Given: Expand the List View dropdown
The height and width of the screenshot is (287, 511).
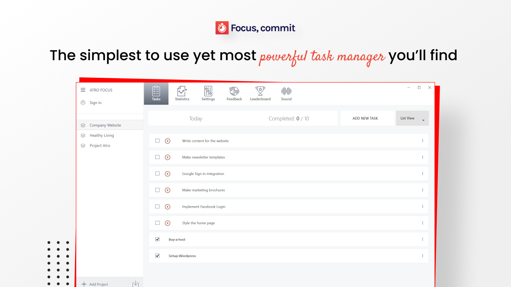Looking at the screenshot, I should [412, 118].
